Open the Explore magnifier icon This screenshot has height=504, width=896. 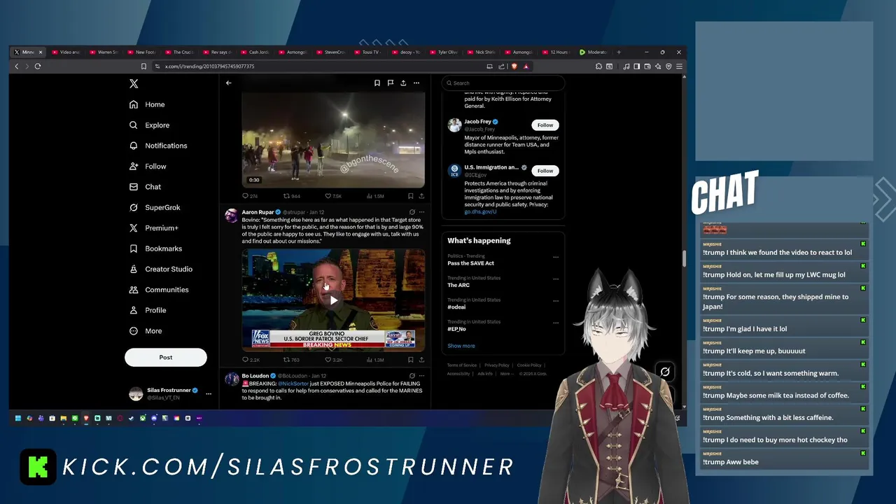pyautogui.click(x=134, y=125)
